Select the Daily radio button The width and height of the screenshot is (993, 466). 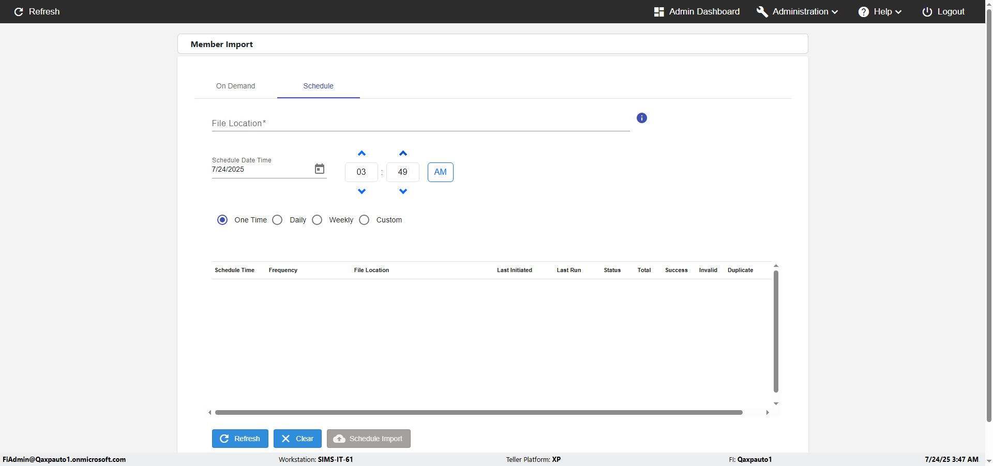(x=277, y=220)
